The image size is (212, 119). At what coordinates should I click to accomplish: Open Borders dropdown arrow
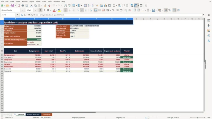click(146, 10)
